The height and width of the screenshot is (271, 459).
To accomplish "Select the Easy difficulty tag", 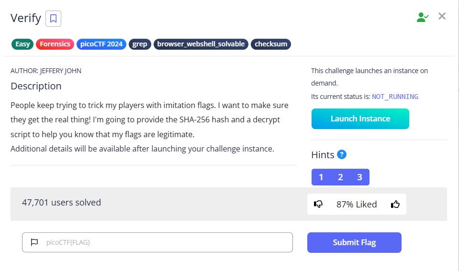I will click(22, 44).
